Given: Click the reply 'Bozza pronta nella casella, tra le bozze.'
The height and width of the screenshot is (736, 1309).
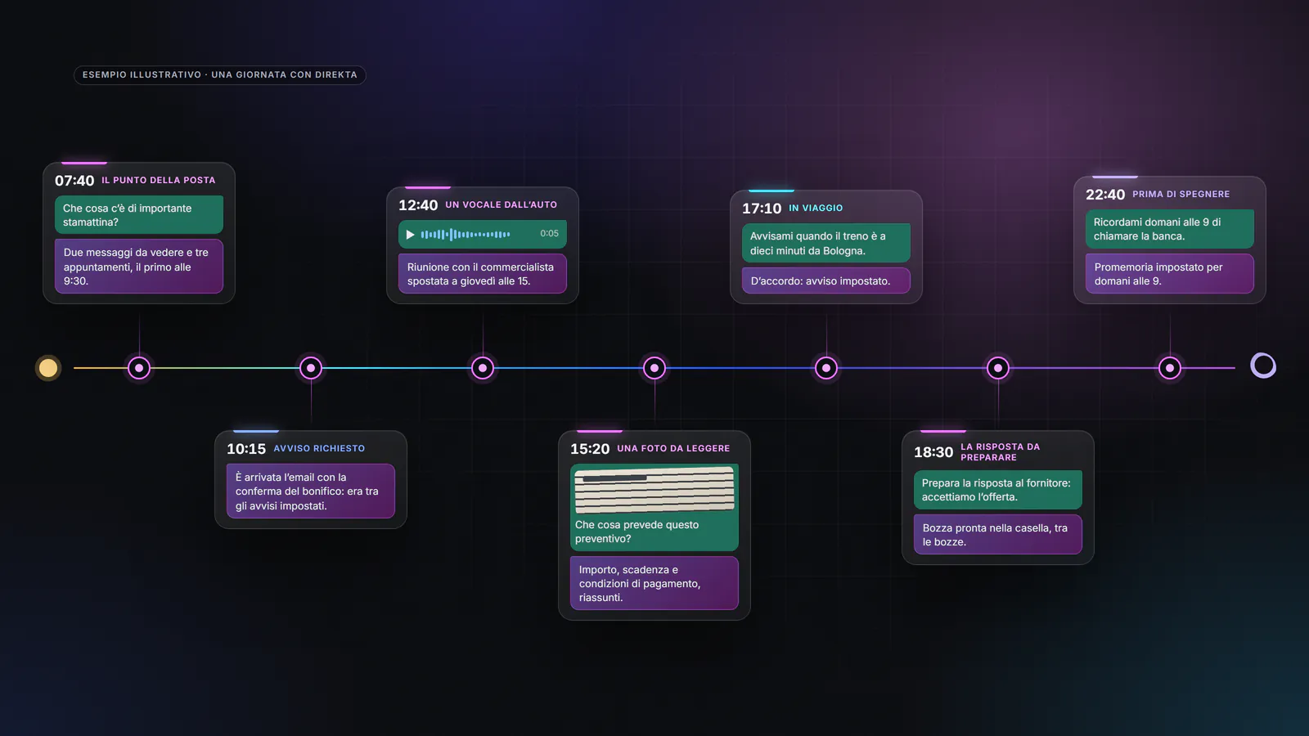Looking at the screenshot, I should click(998, 535).
